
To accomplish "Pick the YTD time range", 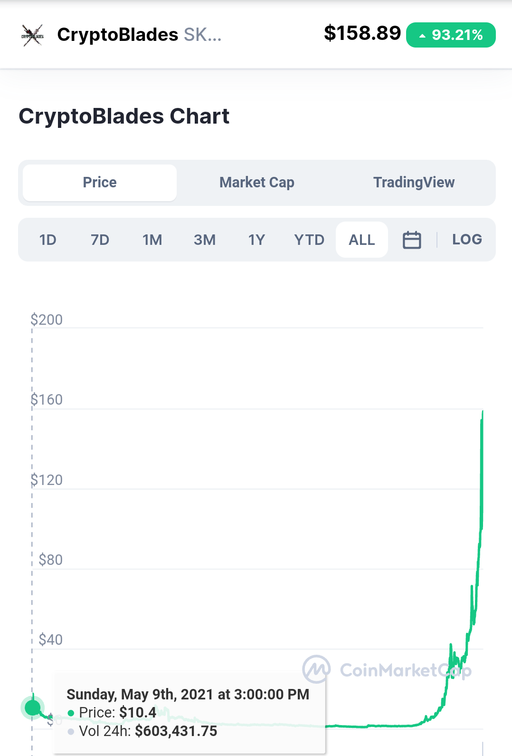I will (x=309, y=240).
